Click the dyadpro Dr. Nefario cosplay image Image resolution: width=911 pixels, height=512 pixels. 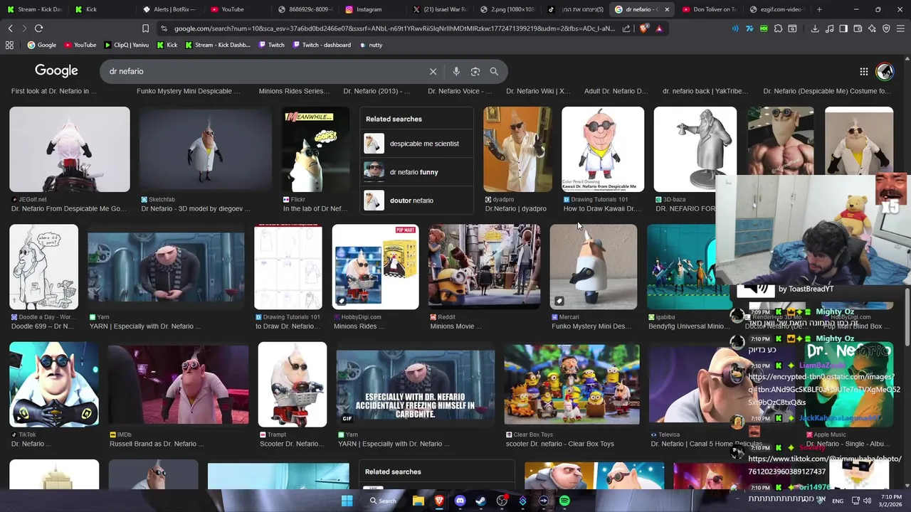[517, 149]
